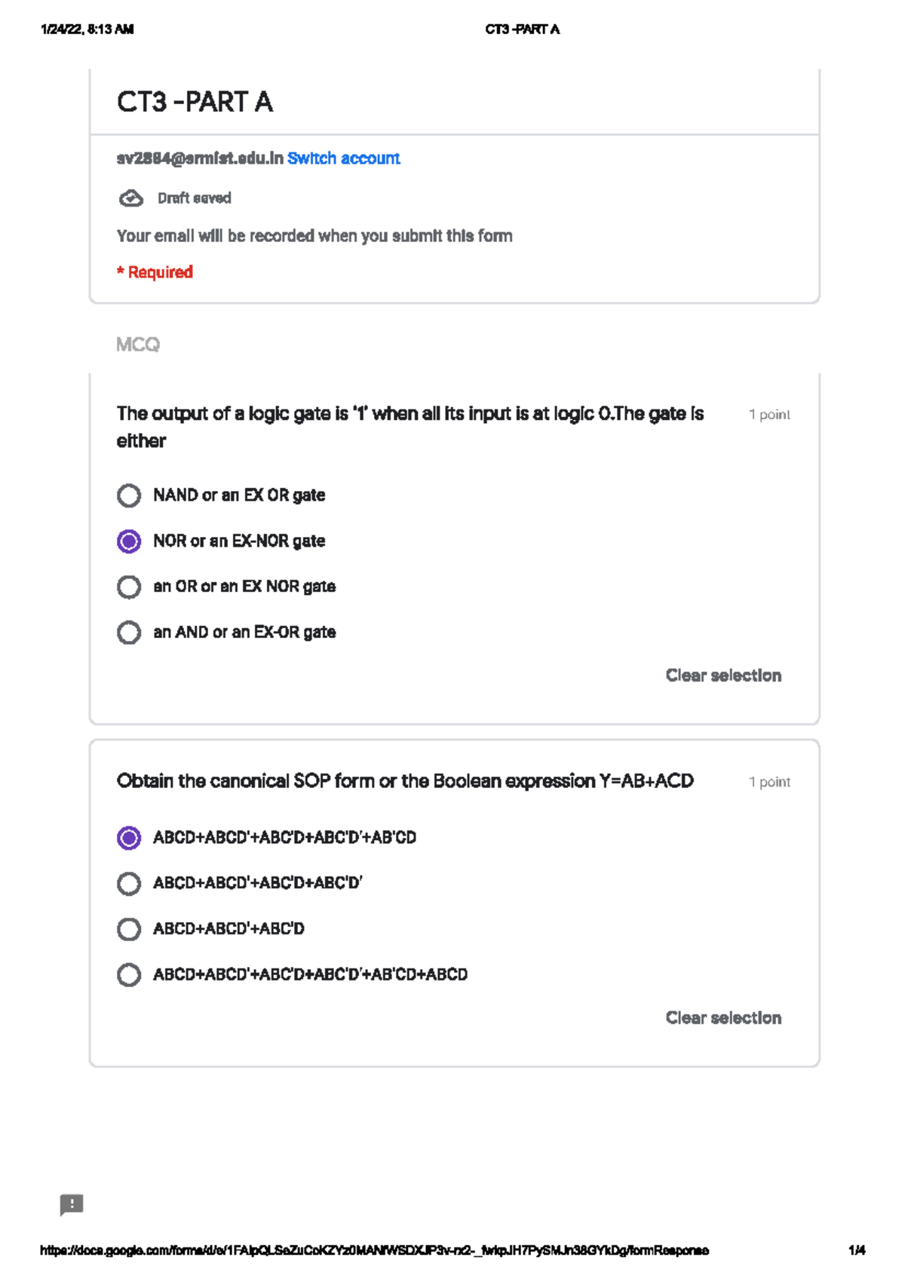Screen dimensions: 905x1279
Task: Click the CT3 -PART A form title
Action: [x=195, y=102]
